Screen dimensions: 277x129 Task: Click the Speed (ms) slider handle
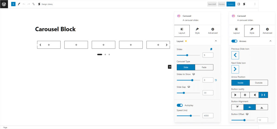tap(191, 116)
